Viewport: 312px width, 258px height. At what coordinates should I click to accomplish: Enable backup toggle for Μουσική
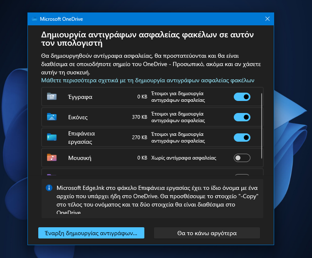click(242, 158)
